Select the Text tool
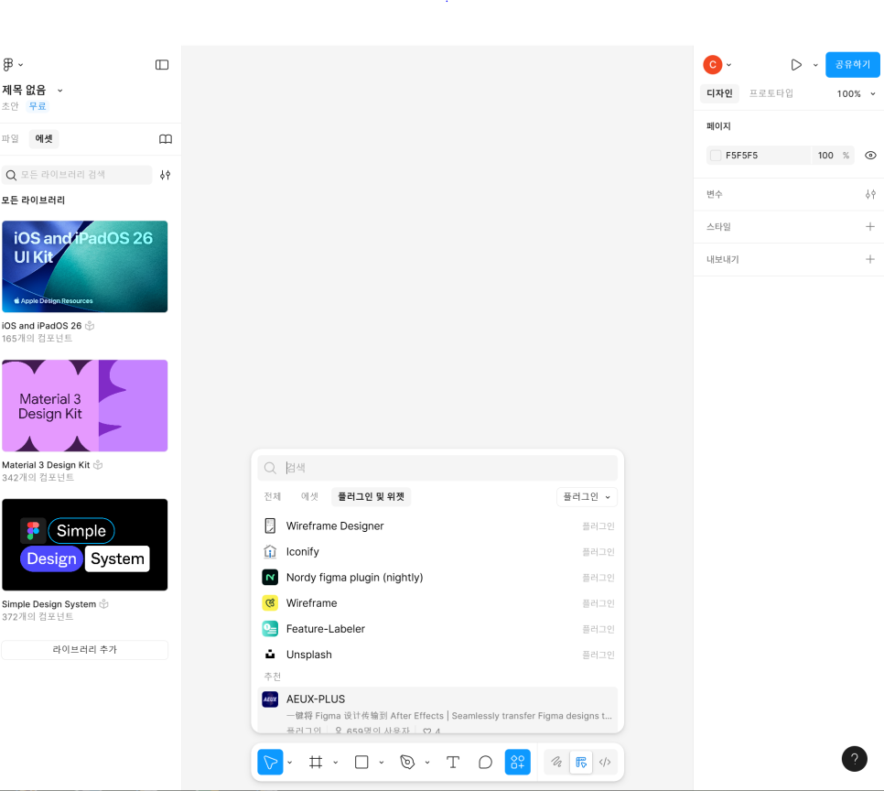This screenshot has height=791, width=884. pos(452,762)
